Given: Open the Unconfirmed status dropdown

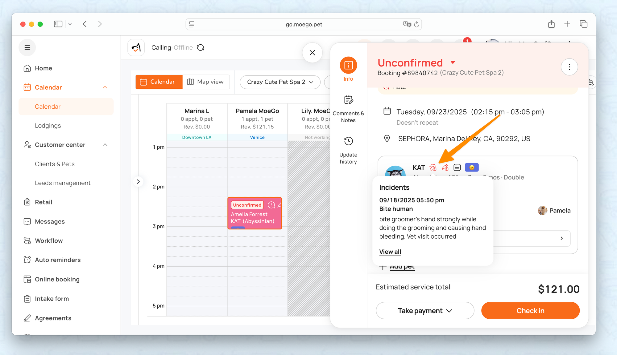Looking at the screenshot, I should (x=453, y=63).
